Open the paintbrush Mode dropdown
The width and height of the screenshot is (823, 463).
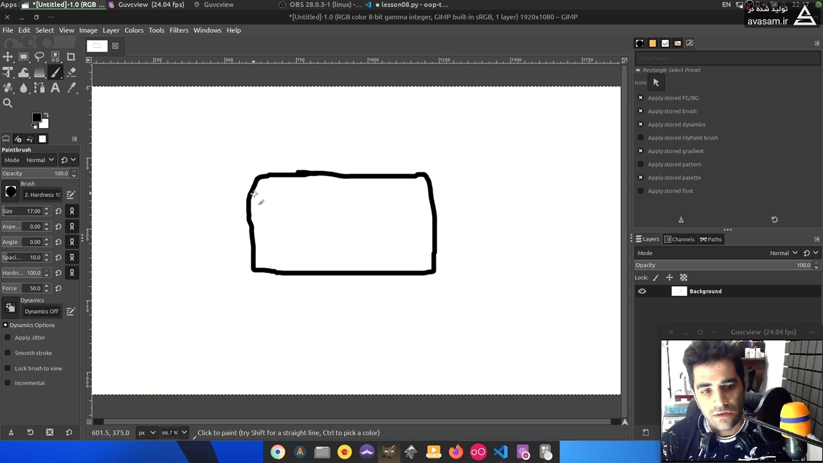click(39, 160)
